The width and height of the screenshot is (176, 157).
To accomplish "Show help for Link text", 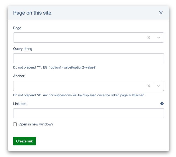I will click(162, 104).
